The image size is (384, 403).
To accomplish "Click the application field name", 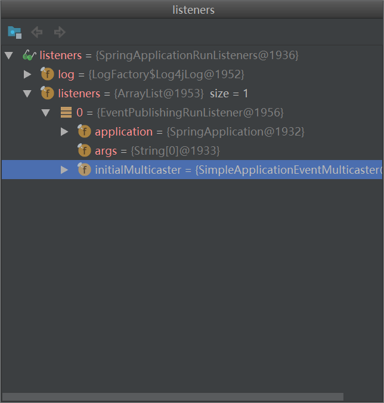I will coord(123,132).
